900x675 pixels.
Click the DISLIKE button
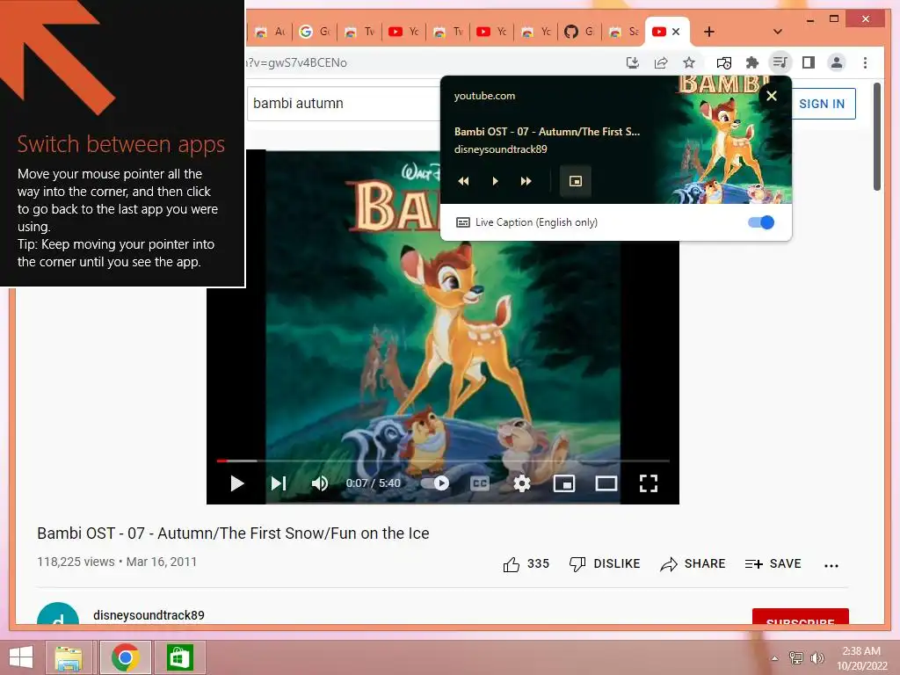[605, 564]
